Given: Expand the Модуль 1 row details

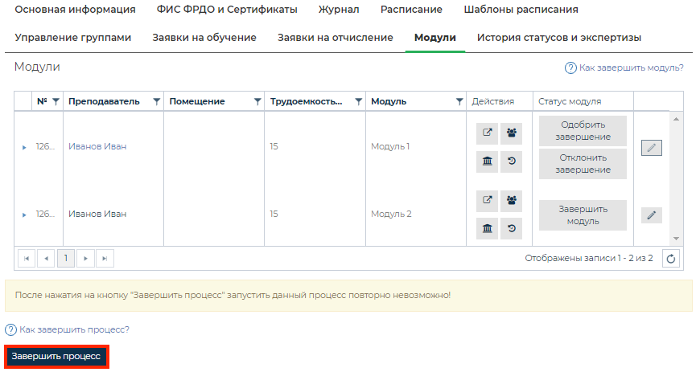Looking at the screenshot, I should 24,148.
